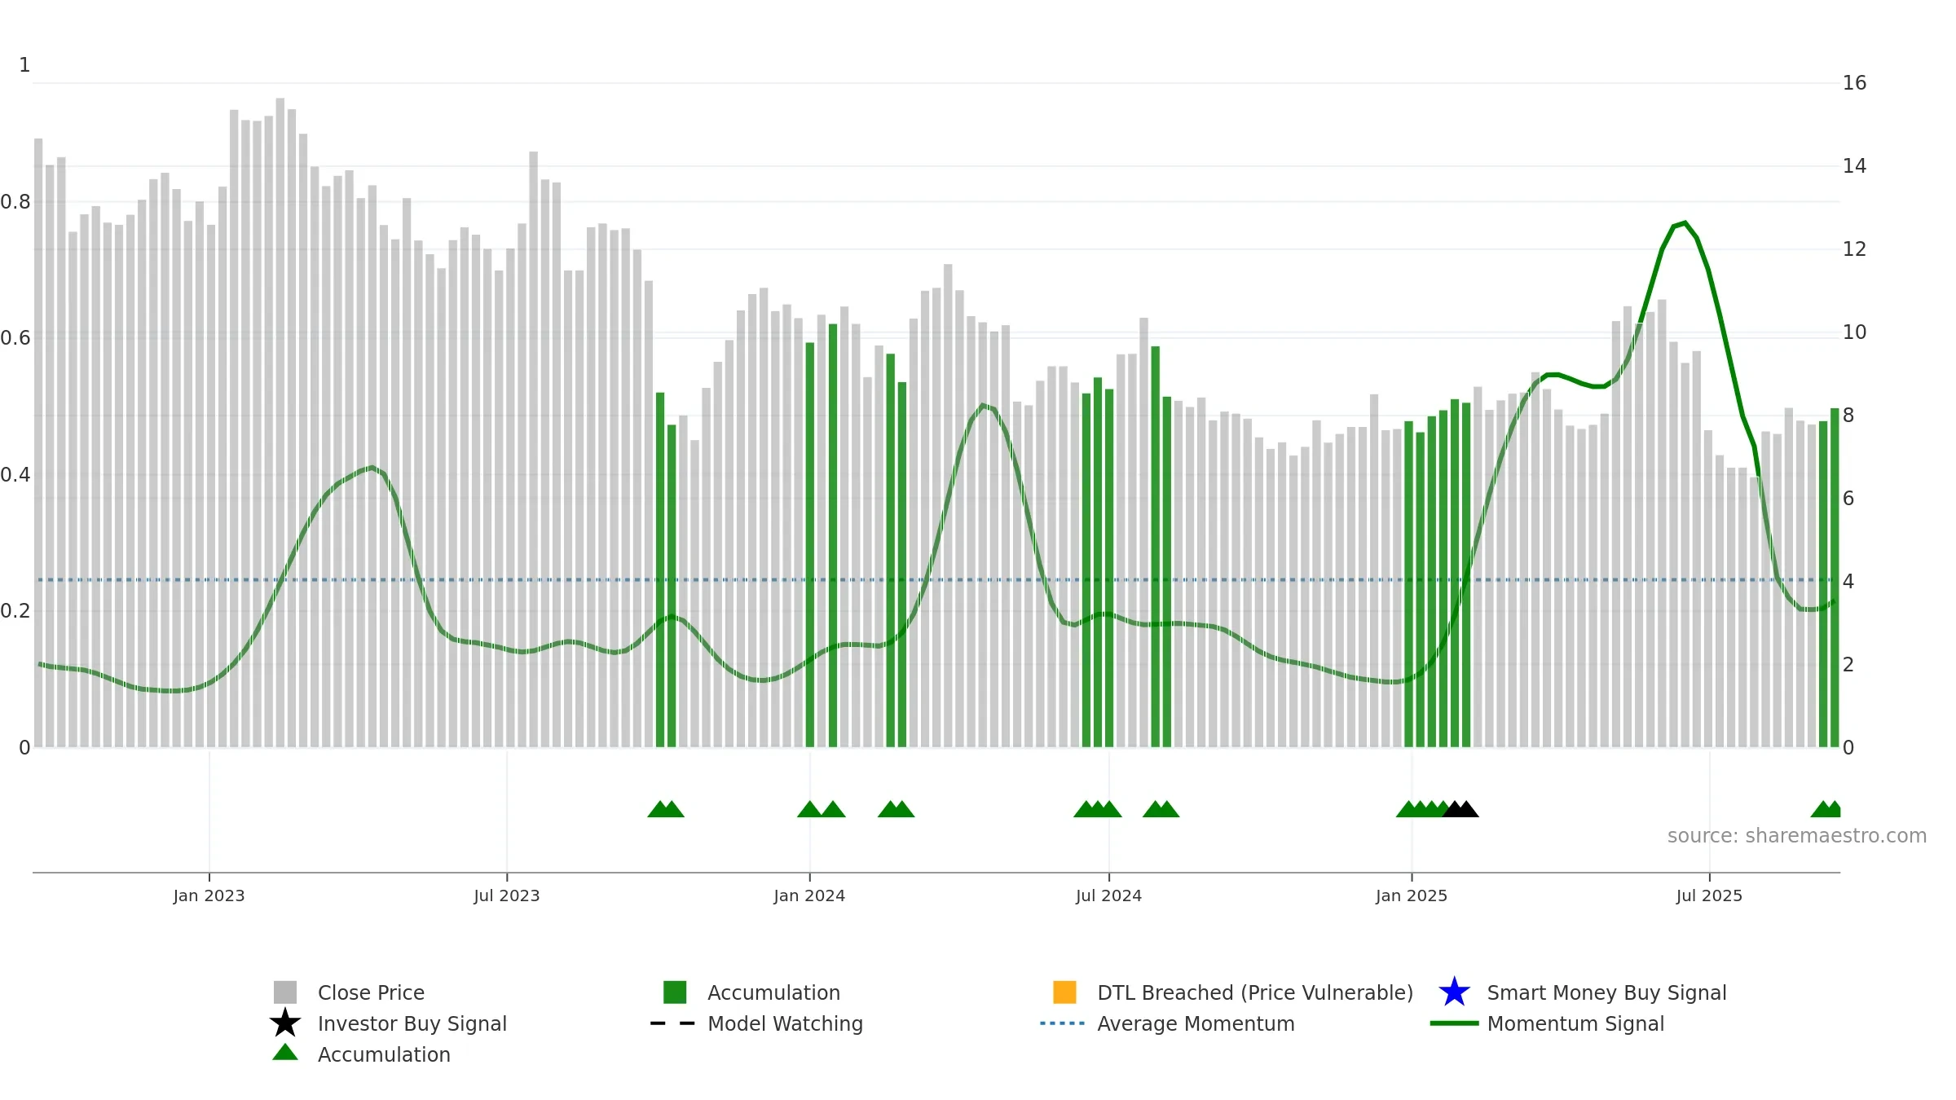
Task: Click the source sharemaestro.com text
Action: click(x=1797, y=836)
